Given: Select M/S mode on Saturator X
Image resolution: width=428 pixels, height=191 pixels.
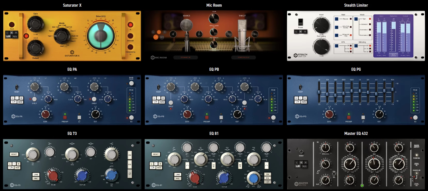Looking at the screenshot, I should (15, 36).
